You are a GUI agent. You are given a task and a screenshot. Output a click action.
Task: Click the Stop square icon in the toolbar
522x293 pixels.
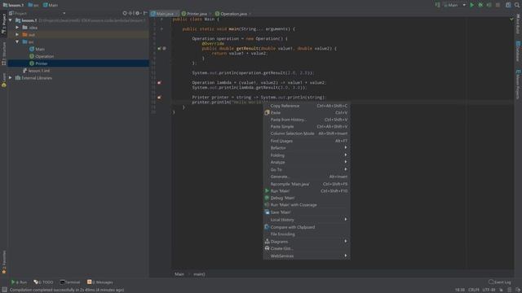(x=498, y=5)
